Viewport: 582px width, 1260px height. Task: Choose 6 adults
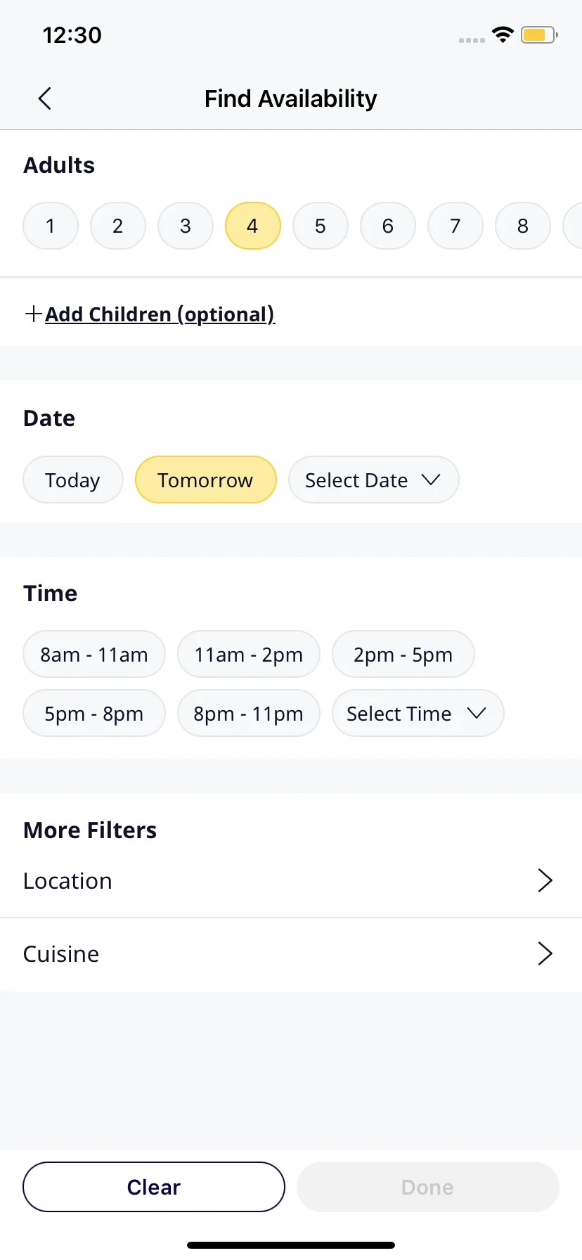(388, 226)
